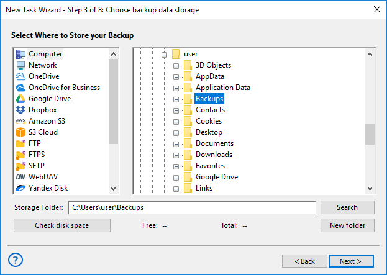Select the Desktop folder in tree
This screenshot has width=387, height=275.
tap(208, 132)
